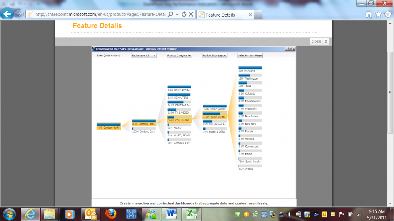Open the address bar dropdown arrow
394x221 pixels.
click(177, 14)
